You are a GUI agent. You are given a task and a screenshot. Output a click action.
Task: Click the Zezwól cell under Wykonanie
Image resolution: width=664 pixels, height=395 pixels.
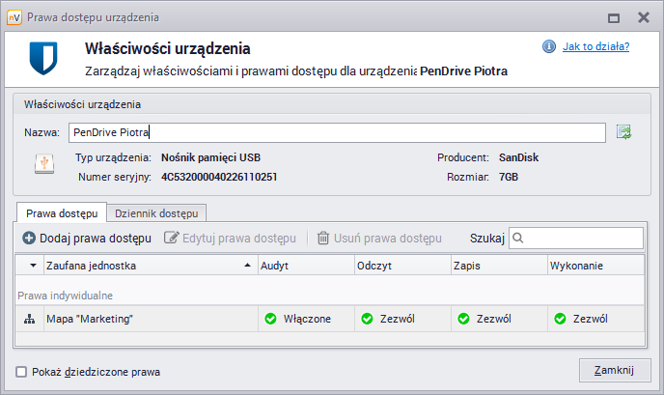[596, 319]
